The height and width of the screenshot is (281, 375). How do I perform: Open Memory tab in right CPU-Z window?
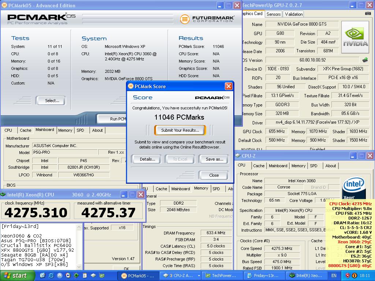click(x=298, y=166)
